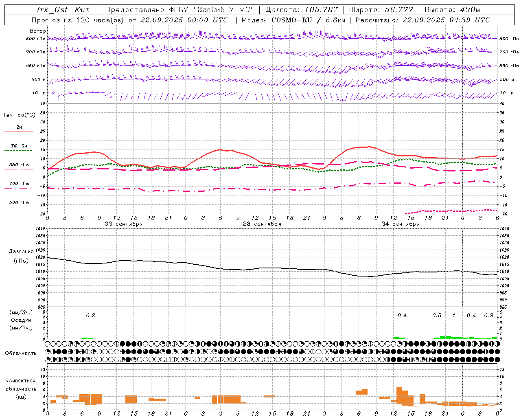
Task: Click the 24 сентября date label
Action: [401, 224]
